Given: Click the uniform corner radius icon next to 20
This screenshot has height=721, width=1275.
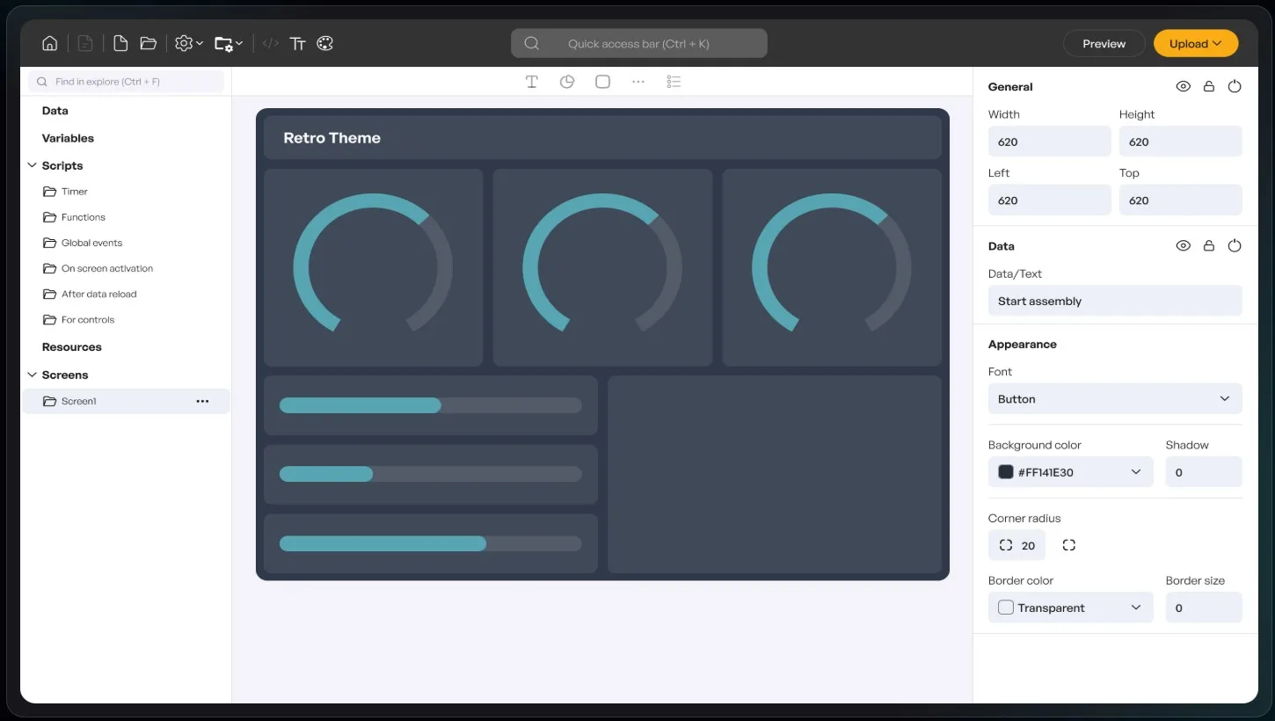Looking at the screenshot, I should click(x=1006, y=545).
